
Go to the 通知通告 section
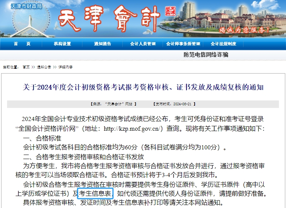(x=103, y=44)
